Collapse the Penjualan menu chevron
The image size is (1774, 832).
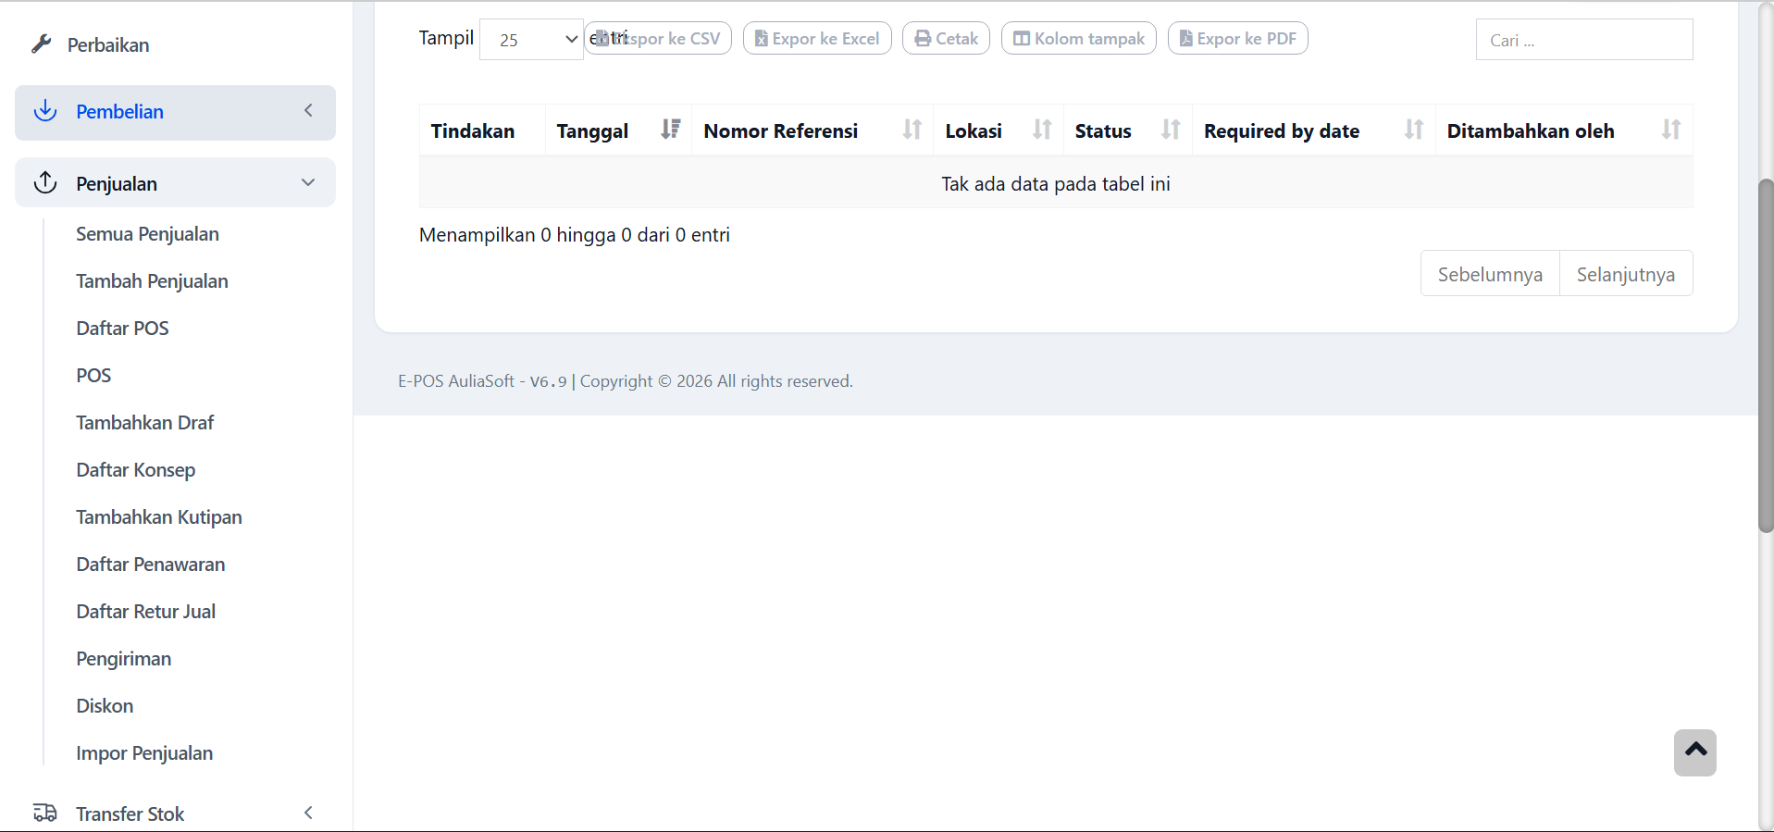pos(308,182)
